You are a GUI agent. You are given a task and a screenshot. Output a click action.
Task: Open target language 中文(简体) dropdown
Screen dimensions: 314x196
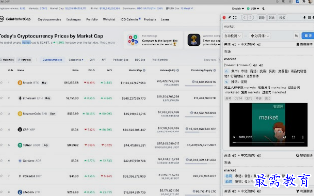coord(260,36)
